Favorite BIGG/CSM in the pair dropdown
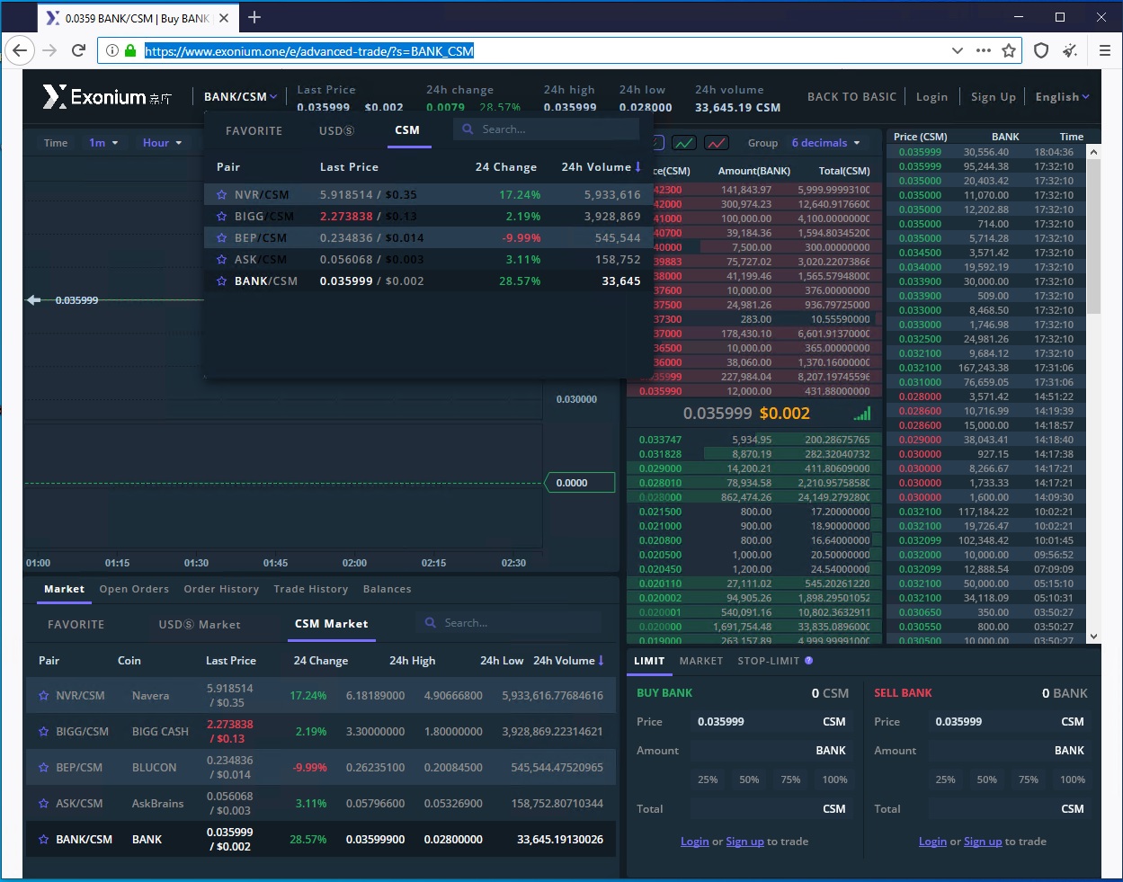 (x=222, y=216)
